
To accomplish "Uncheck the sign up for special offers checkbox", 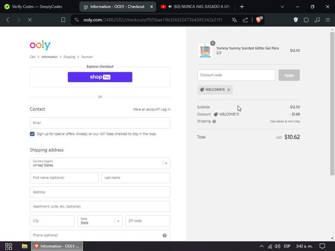I will [x=32, y=134].
